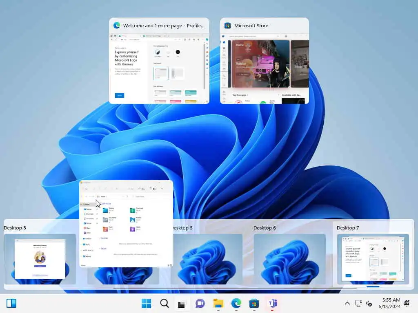Open the notification bell icon

(x=407, y=303)
